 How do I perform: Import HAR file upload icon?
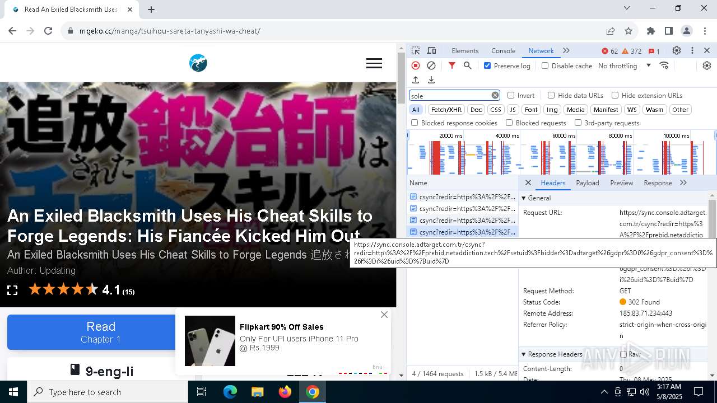(416, 80)
